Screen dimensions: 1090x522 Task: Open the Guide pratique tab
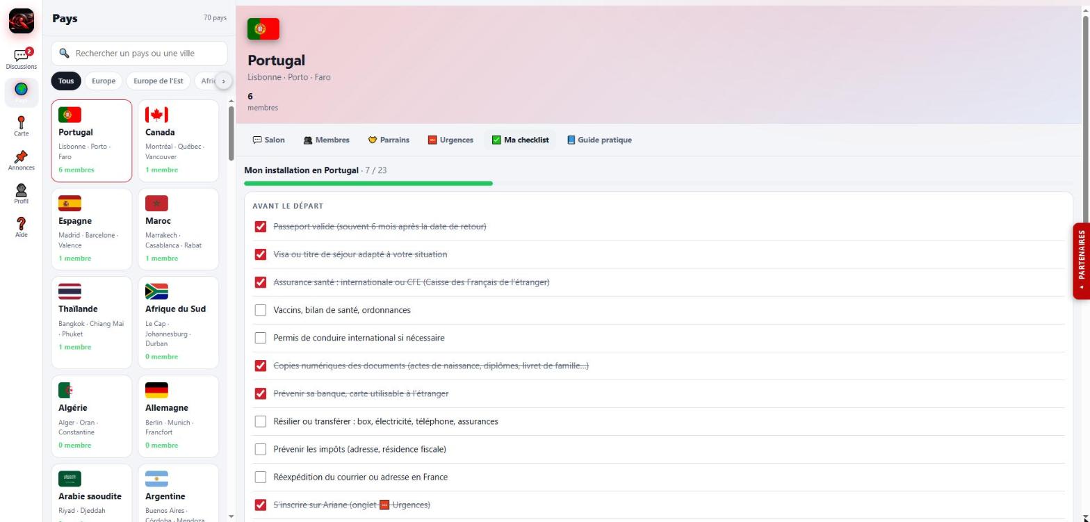[x=599, y=140]
